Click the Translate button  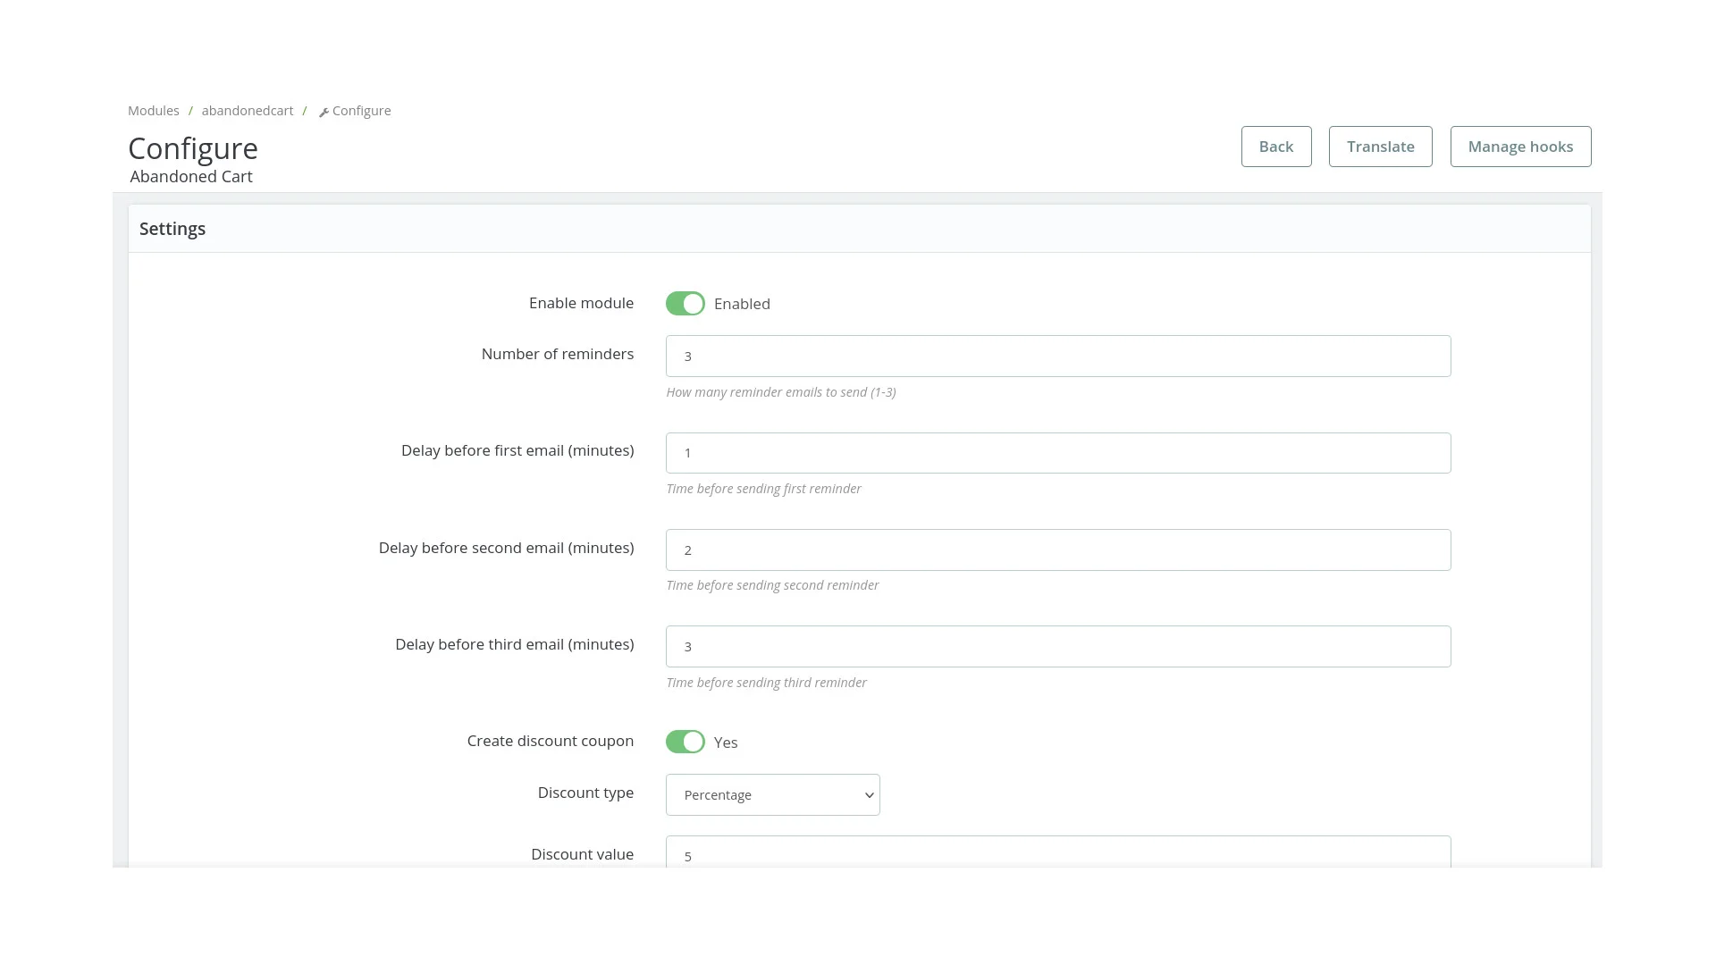[x=1380, y=147]
